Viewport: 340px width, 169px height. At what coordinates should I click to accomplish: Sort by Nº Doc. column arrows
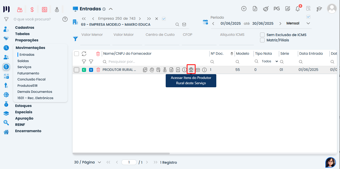pos(232,53)
